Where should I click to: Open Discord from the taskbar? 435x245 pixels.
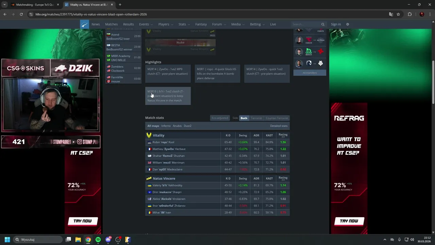point(108,240)
